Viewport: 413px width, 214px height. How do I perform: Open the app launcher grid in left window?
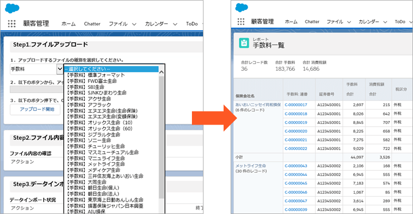12,24
